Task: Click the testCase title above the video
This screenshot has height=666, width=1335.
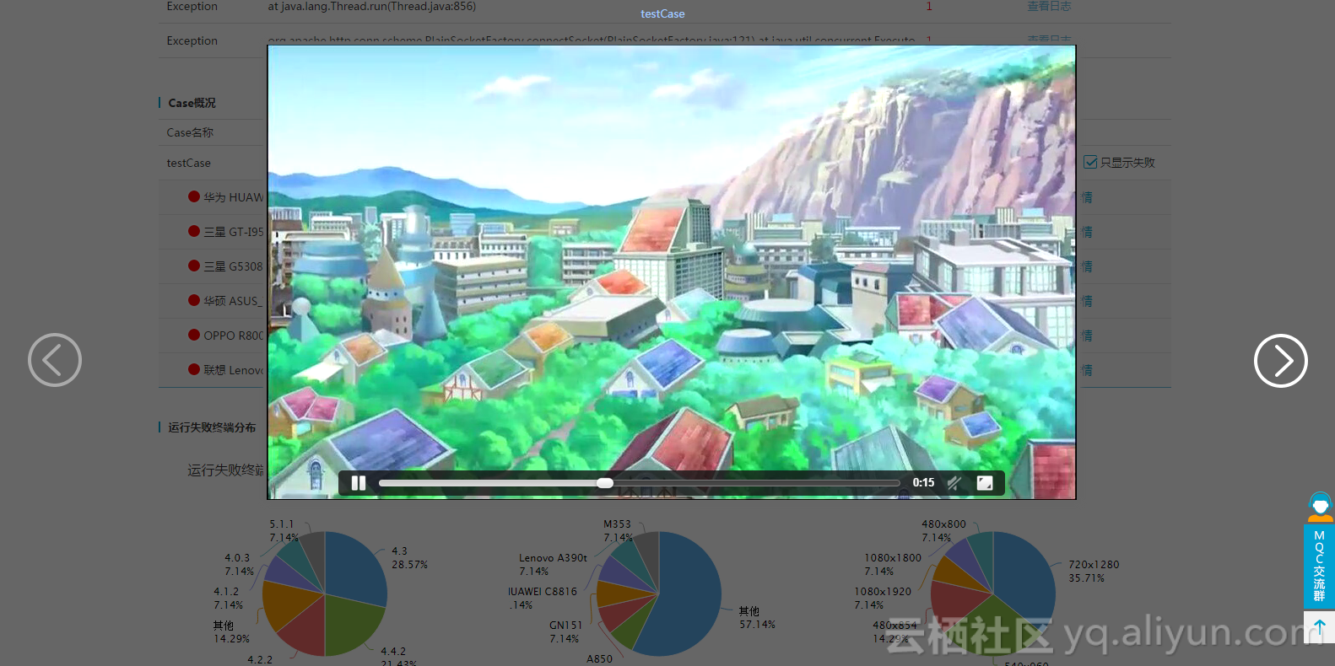Action: coord(662,13)
